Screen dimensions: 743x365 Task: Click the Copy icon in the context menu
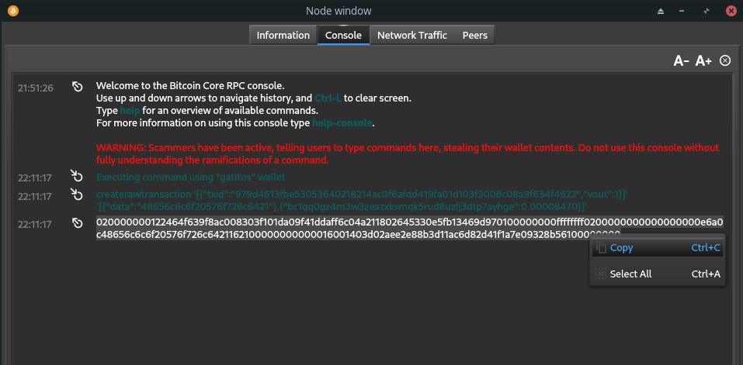tap(601, 248)
